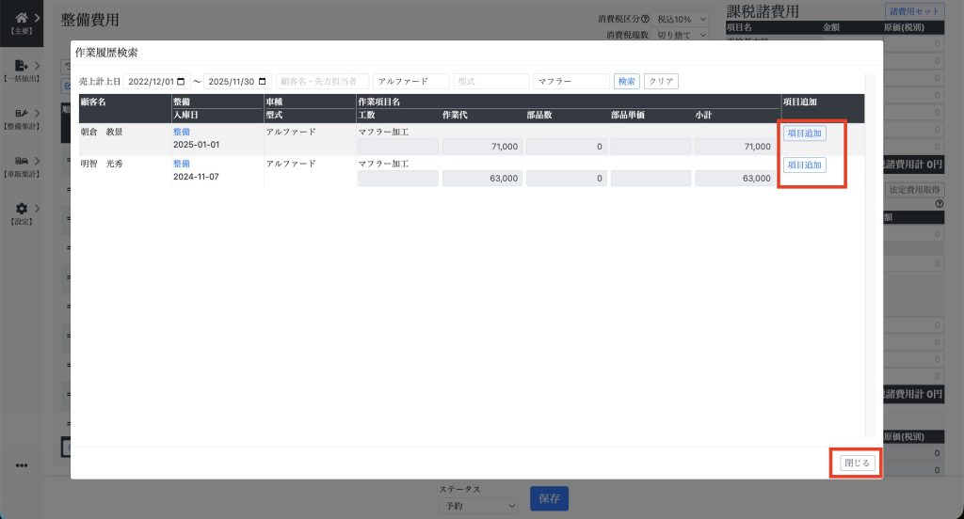Click the home icon labeled 主要
964x519 pixels.
pos(22,17)
